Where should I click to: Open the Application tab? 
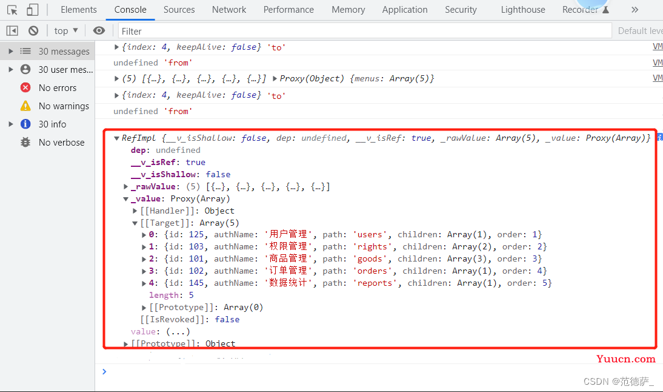405,10
